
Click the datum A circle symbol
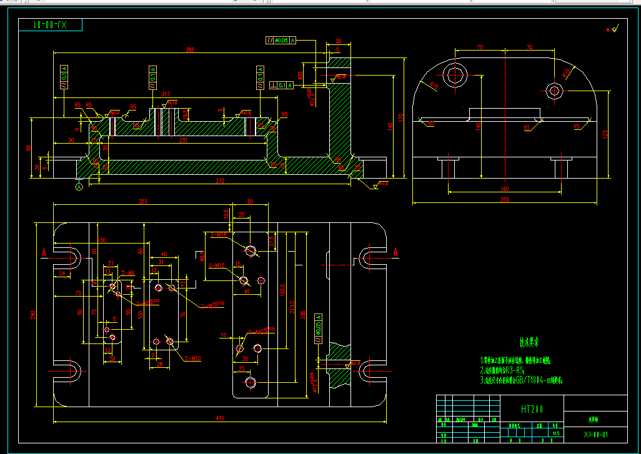(x=79, y=187)
